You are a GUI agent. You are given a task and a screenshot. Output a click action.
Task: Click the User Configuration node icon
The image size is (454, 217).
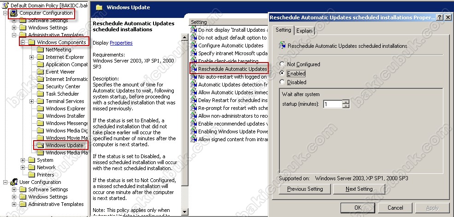tap(14, 183)
